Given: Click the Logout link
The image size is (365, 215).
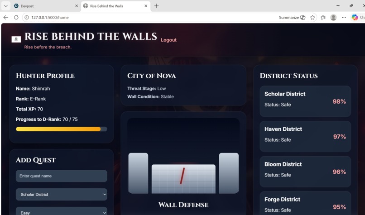Looking at the screenshot, I should pos(168,40).
